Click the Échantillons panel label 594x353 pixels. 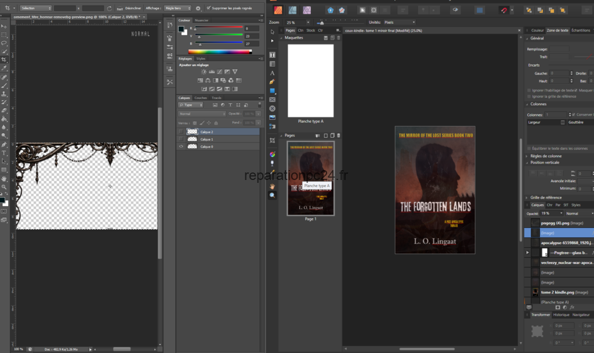click(x=581, y=31)
